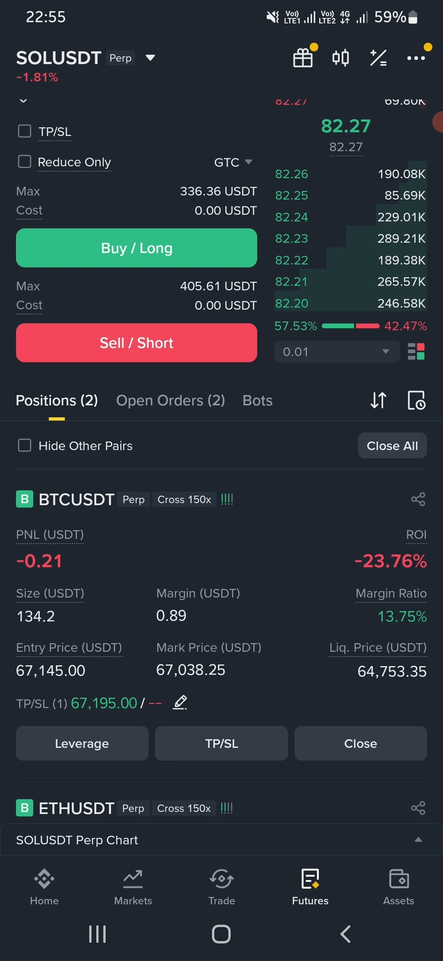Tap the sort positions arrows icon

(x=378, y=400)
